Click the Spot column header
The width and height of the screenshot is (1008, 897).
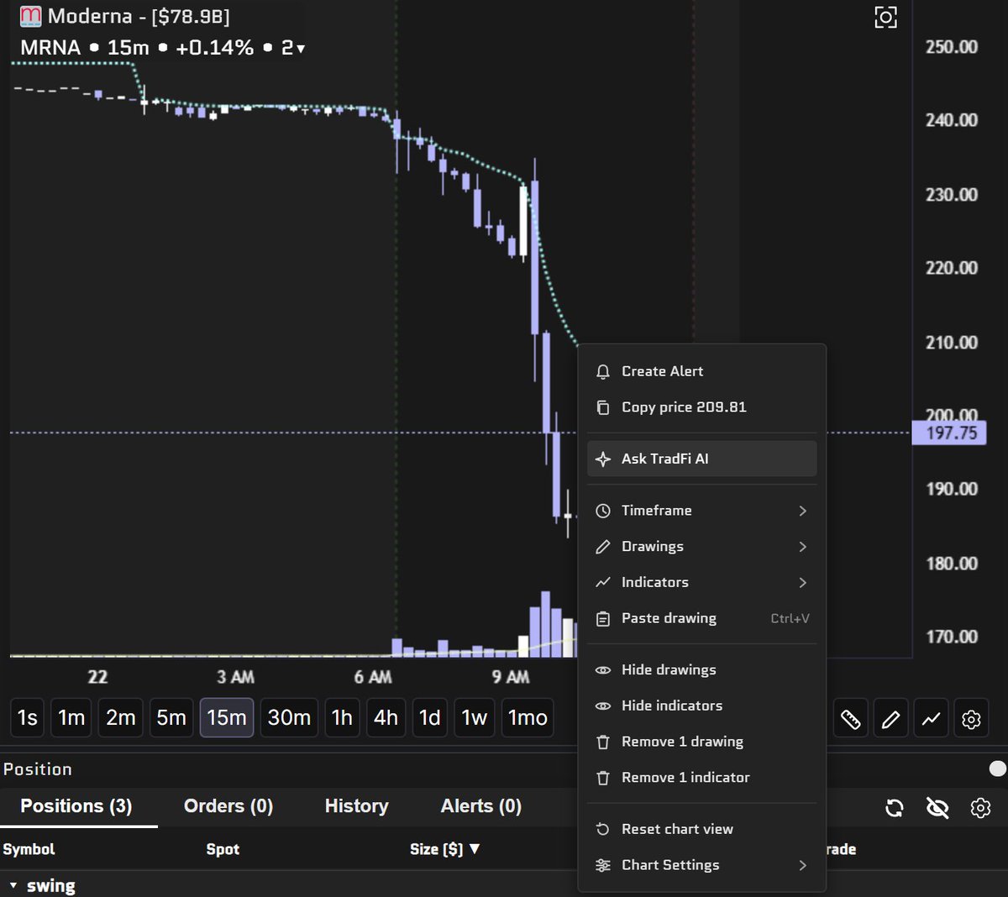coord(223,849)
